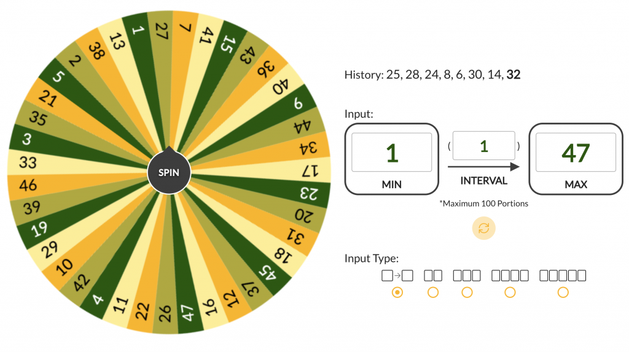This screenshot has width=629, height=352.
Task: Click the bold 32 in History
Action: point(514,75)
